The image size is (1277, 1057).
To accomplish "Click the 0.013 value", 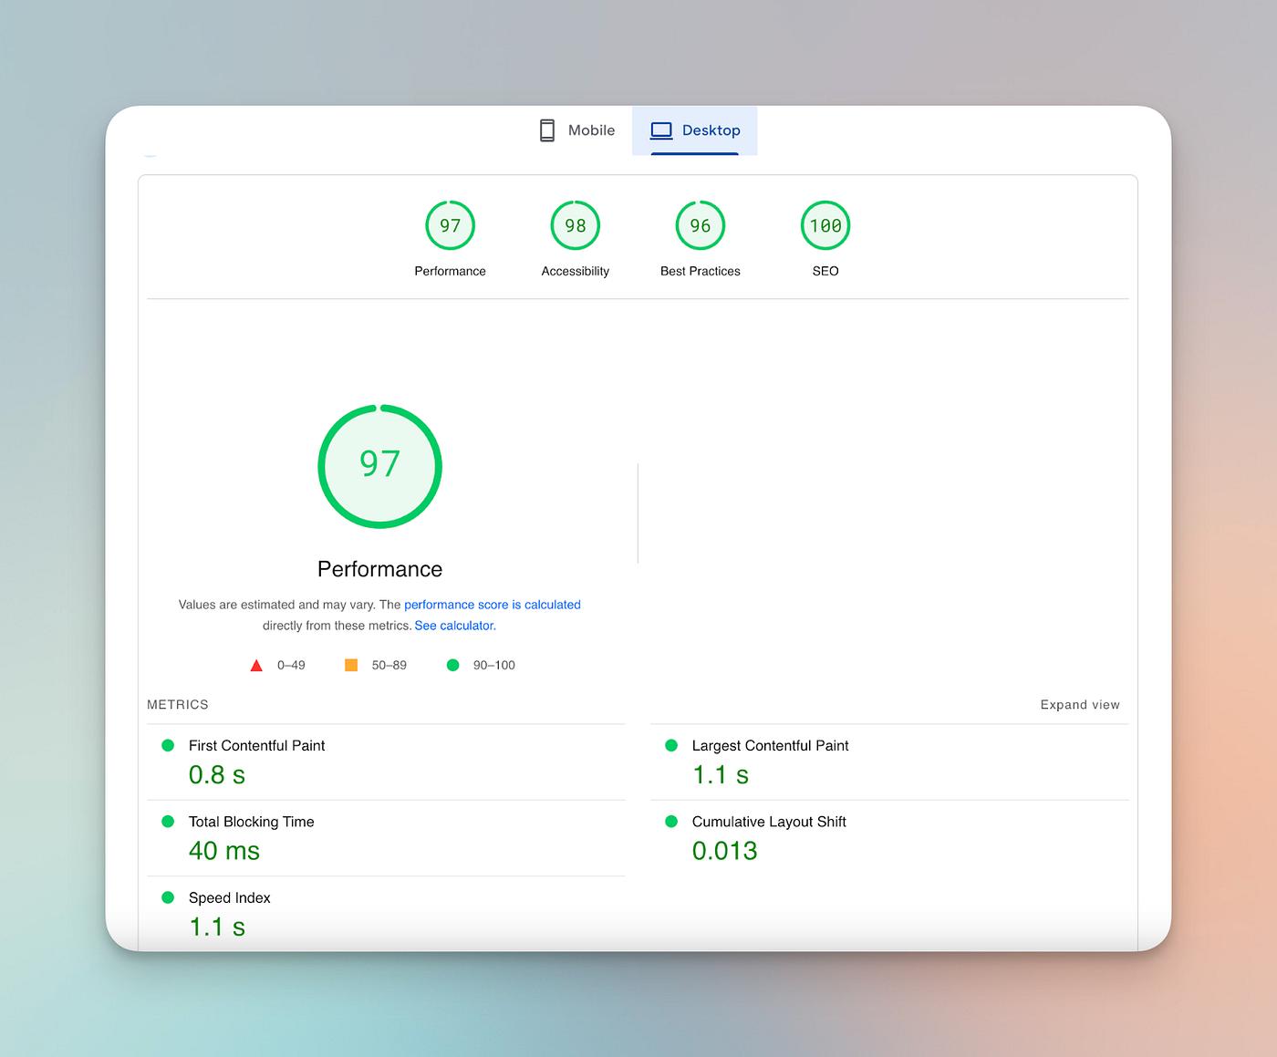I will click(x=725, y=851).
